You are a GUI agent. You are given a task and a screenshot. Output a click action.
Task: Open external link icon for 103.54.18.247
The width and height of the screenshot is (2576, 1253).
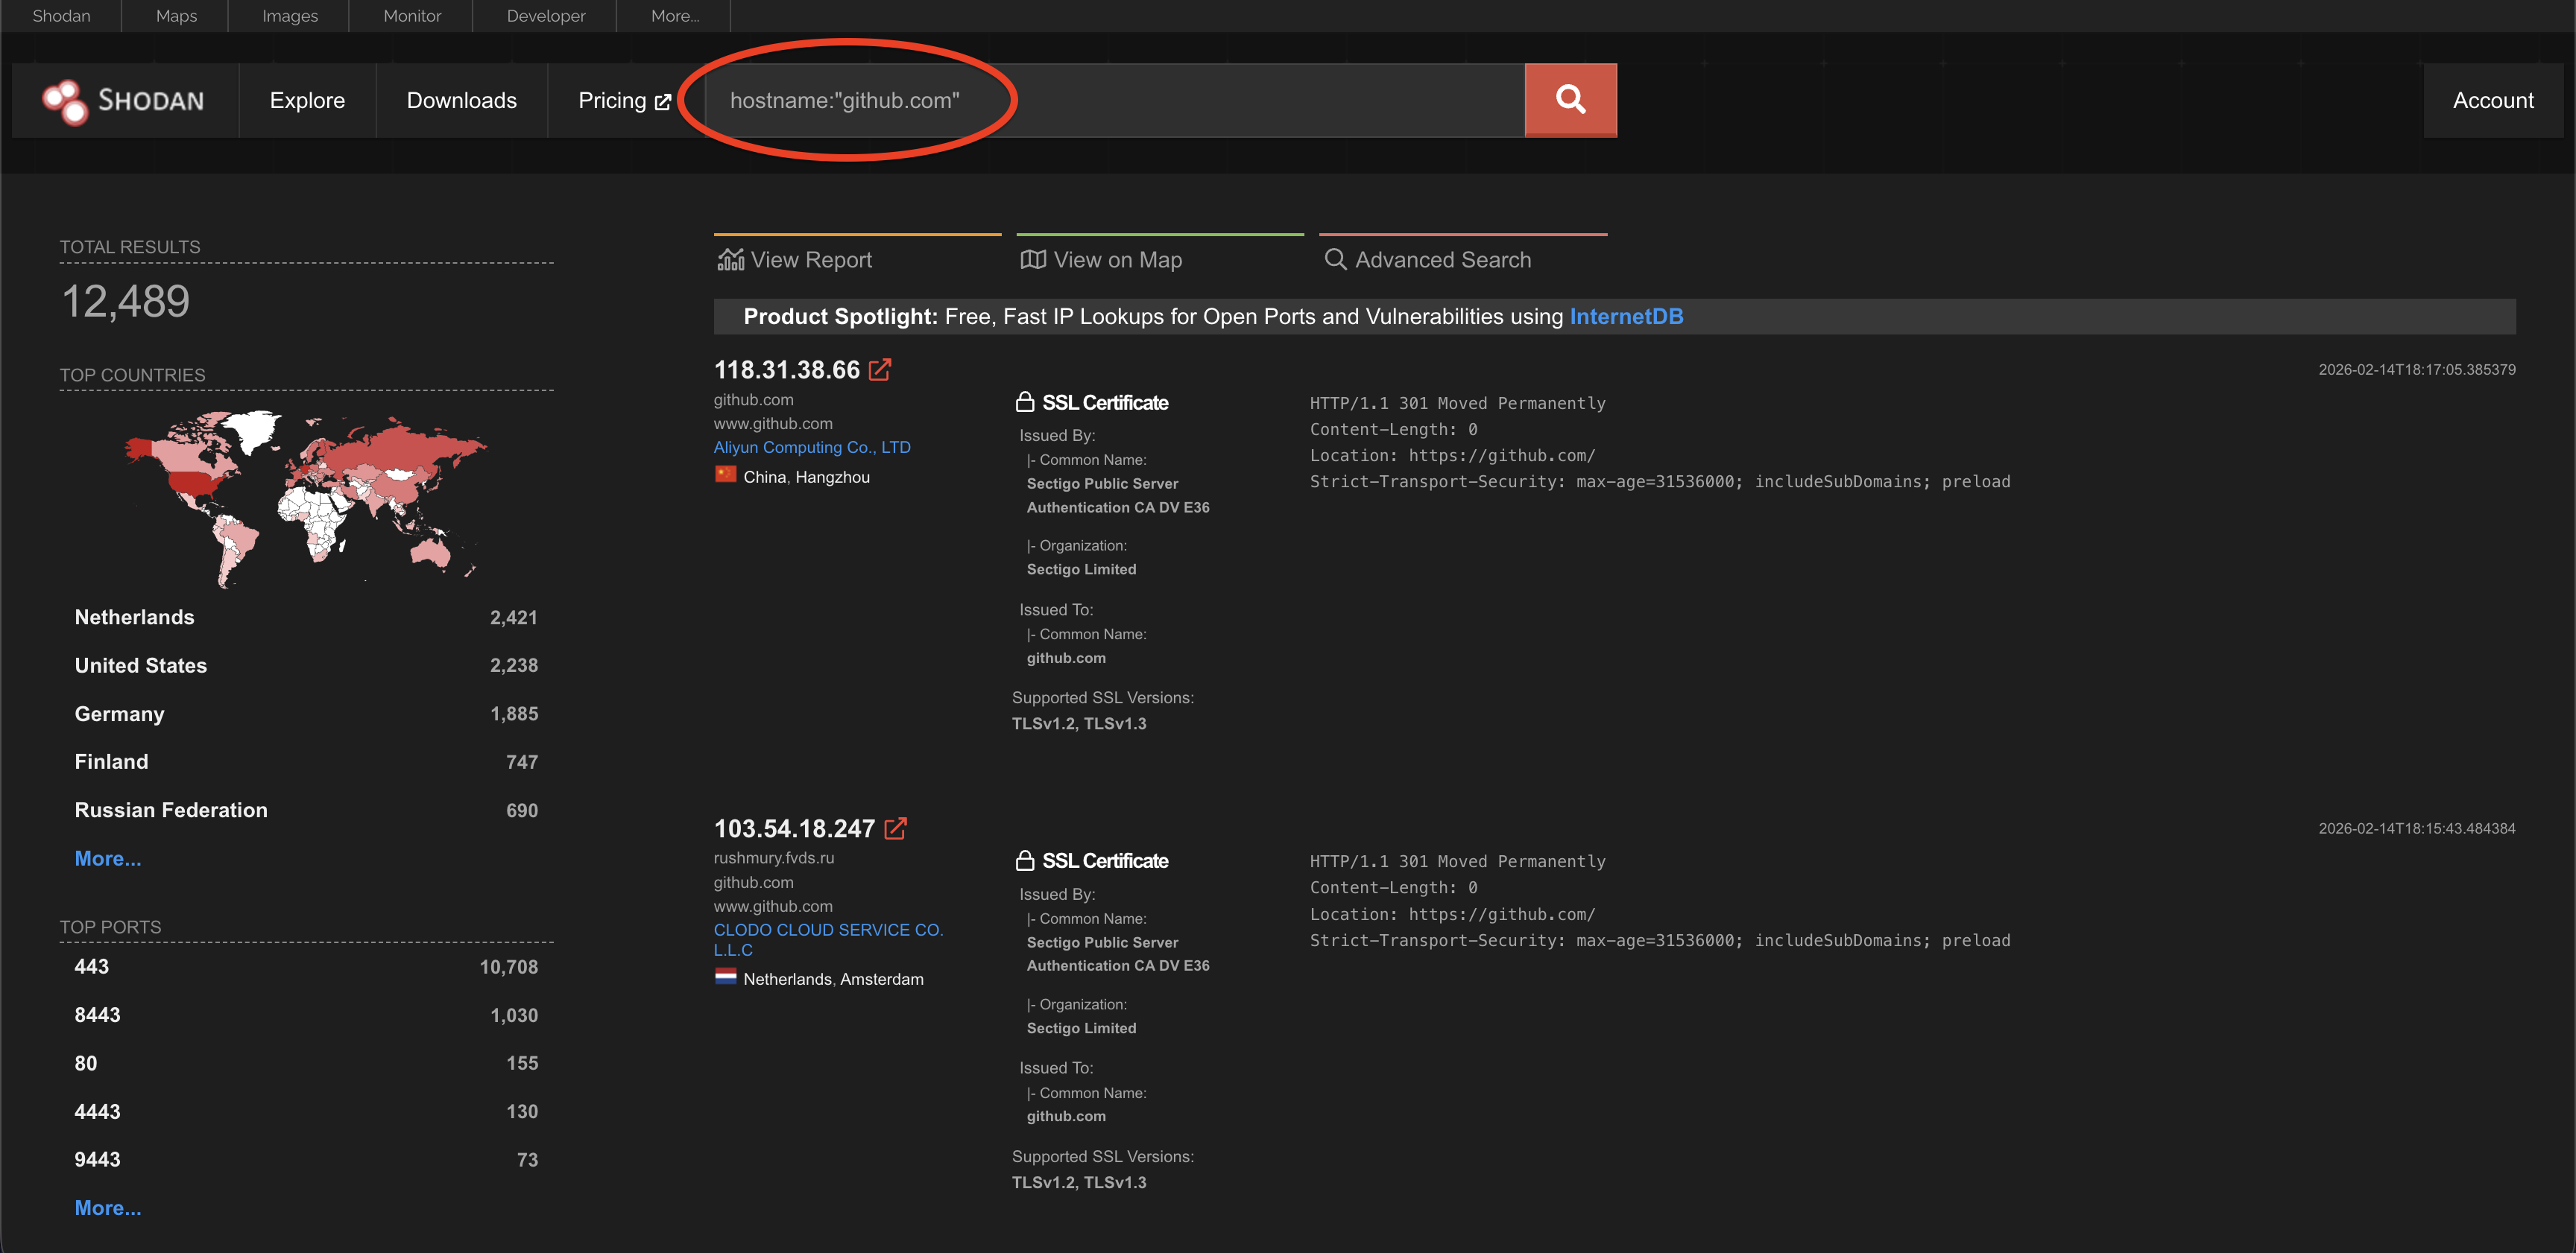tap(895, 828)
